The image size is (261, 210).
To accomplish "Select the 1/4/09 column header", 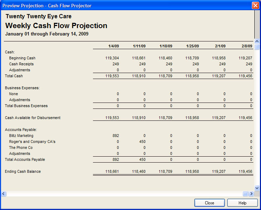I will coord(114,46).
